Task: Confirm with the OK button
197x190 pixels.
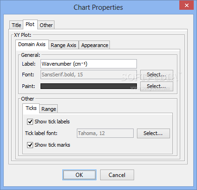Action: [79, 175]
